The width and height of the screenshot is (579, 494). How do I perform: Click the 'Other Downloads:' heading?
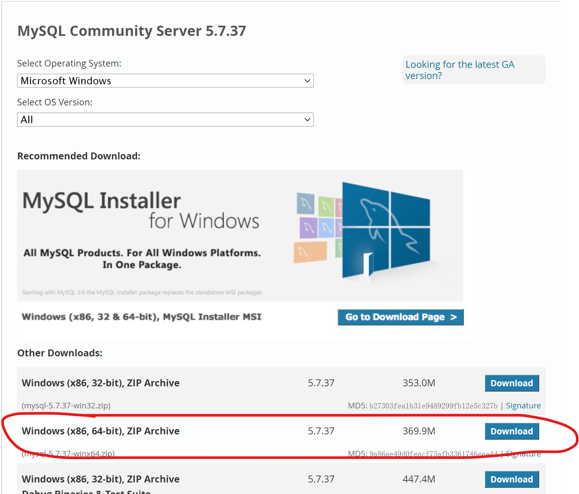[x=60, y=353]
